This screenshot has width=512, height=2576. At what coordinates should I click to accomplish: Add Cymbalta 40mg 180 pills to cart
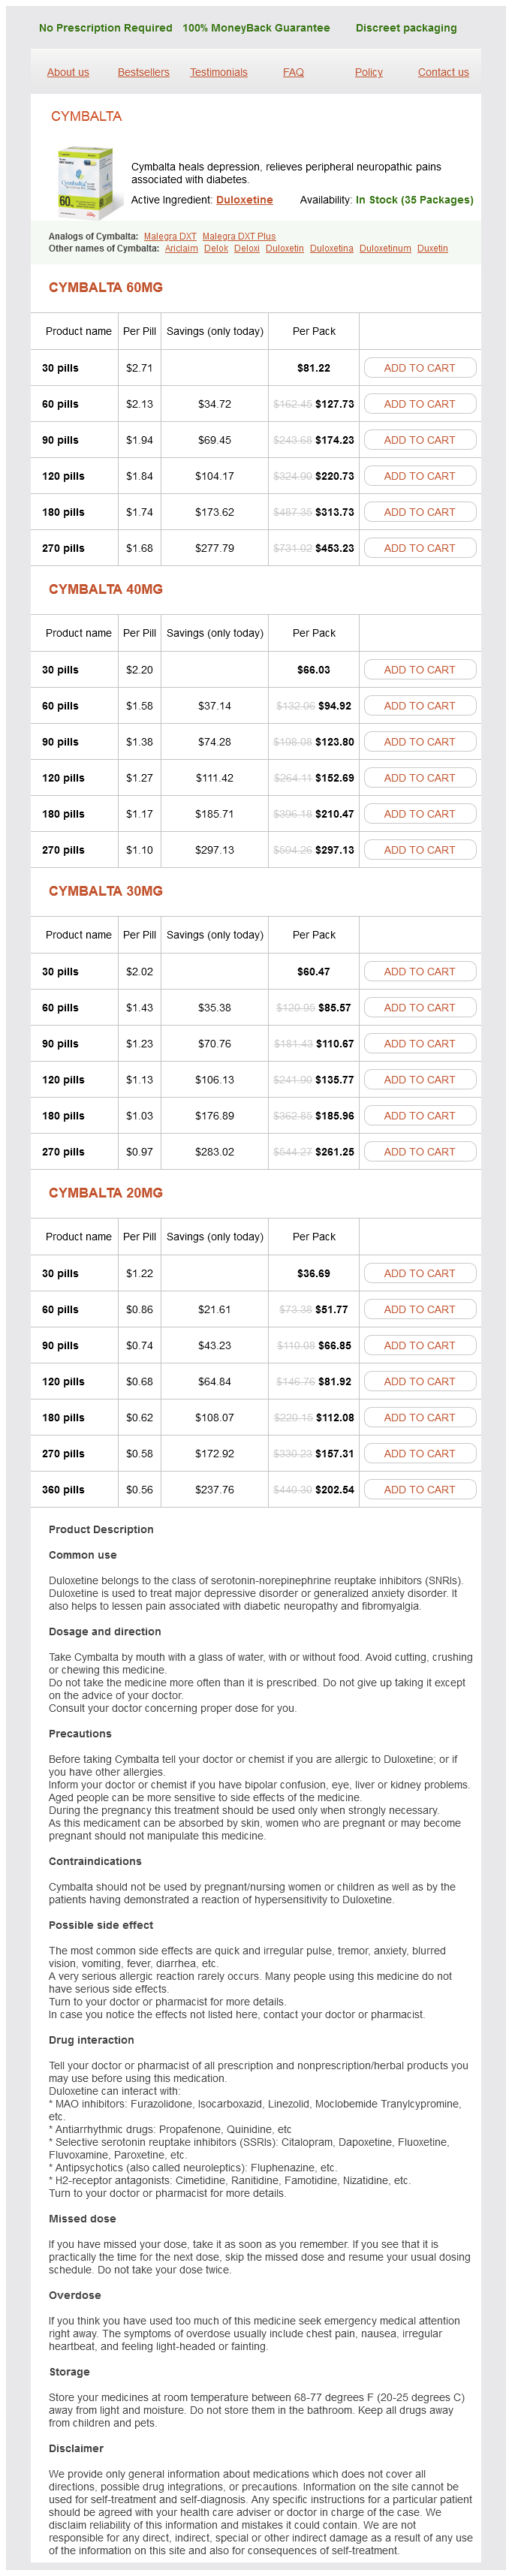pyautogui.click(x=419, y=814)
